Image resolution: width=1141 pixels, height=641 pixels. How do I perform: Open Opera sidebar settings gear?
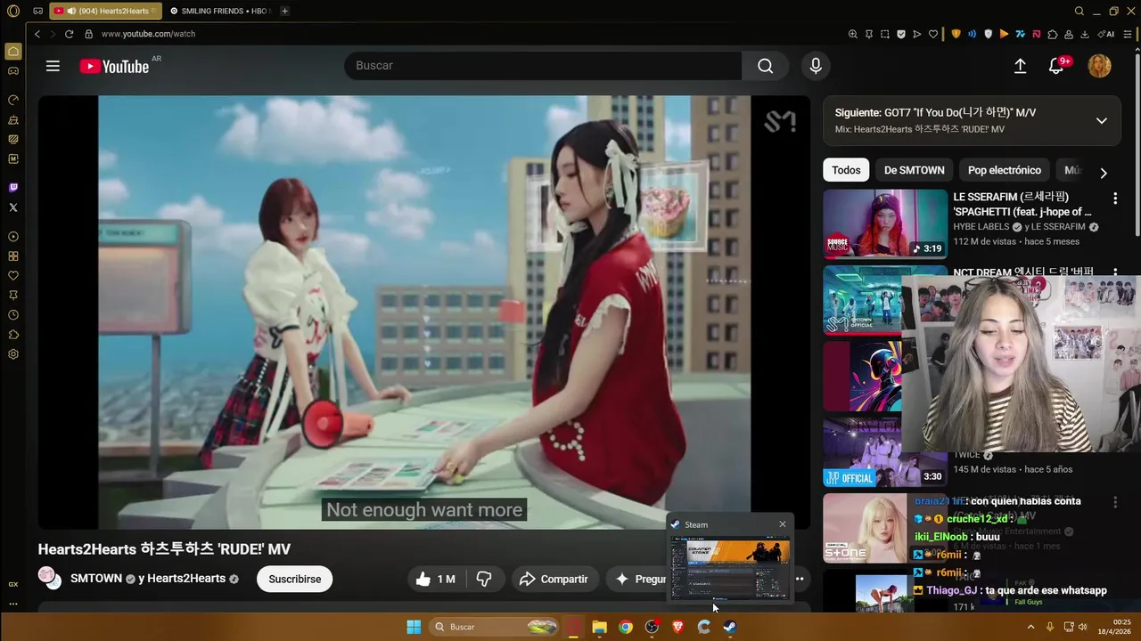pos(13,354)
